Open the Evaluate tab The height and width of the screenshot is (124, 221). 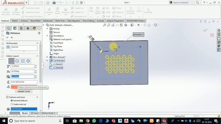point(100,21)
